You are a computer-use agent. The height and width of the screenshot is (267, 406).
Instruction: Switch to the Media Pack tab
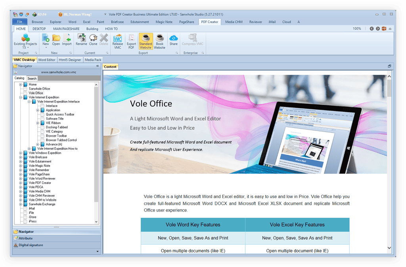pyautogui.click(x=93, y=60)
